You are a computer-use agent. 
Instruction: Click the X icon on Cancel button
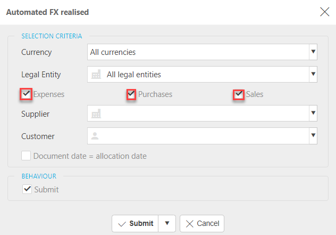[x=189, y=223]
